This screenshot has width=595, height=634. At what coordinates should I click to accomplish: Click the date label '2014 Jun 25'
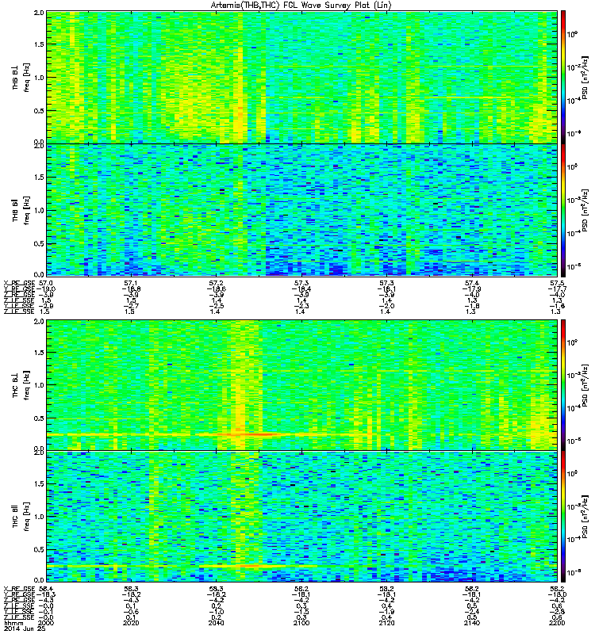pos(25,628)
